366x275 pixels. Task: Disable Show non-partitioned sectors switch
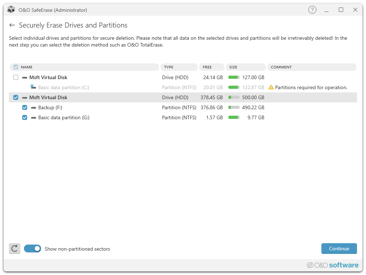pyautogui.click(x=33, y=249)
